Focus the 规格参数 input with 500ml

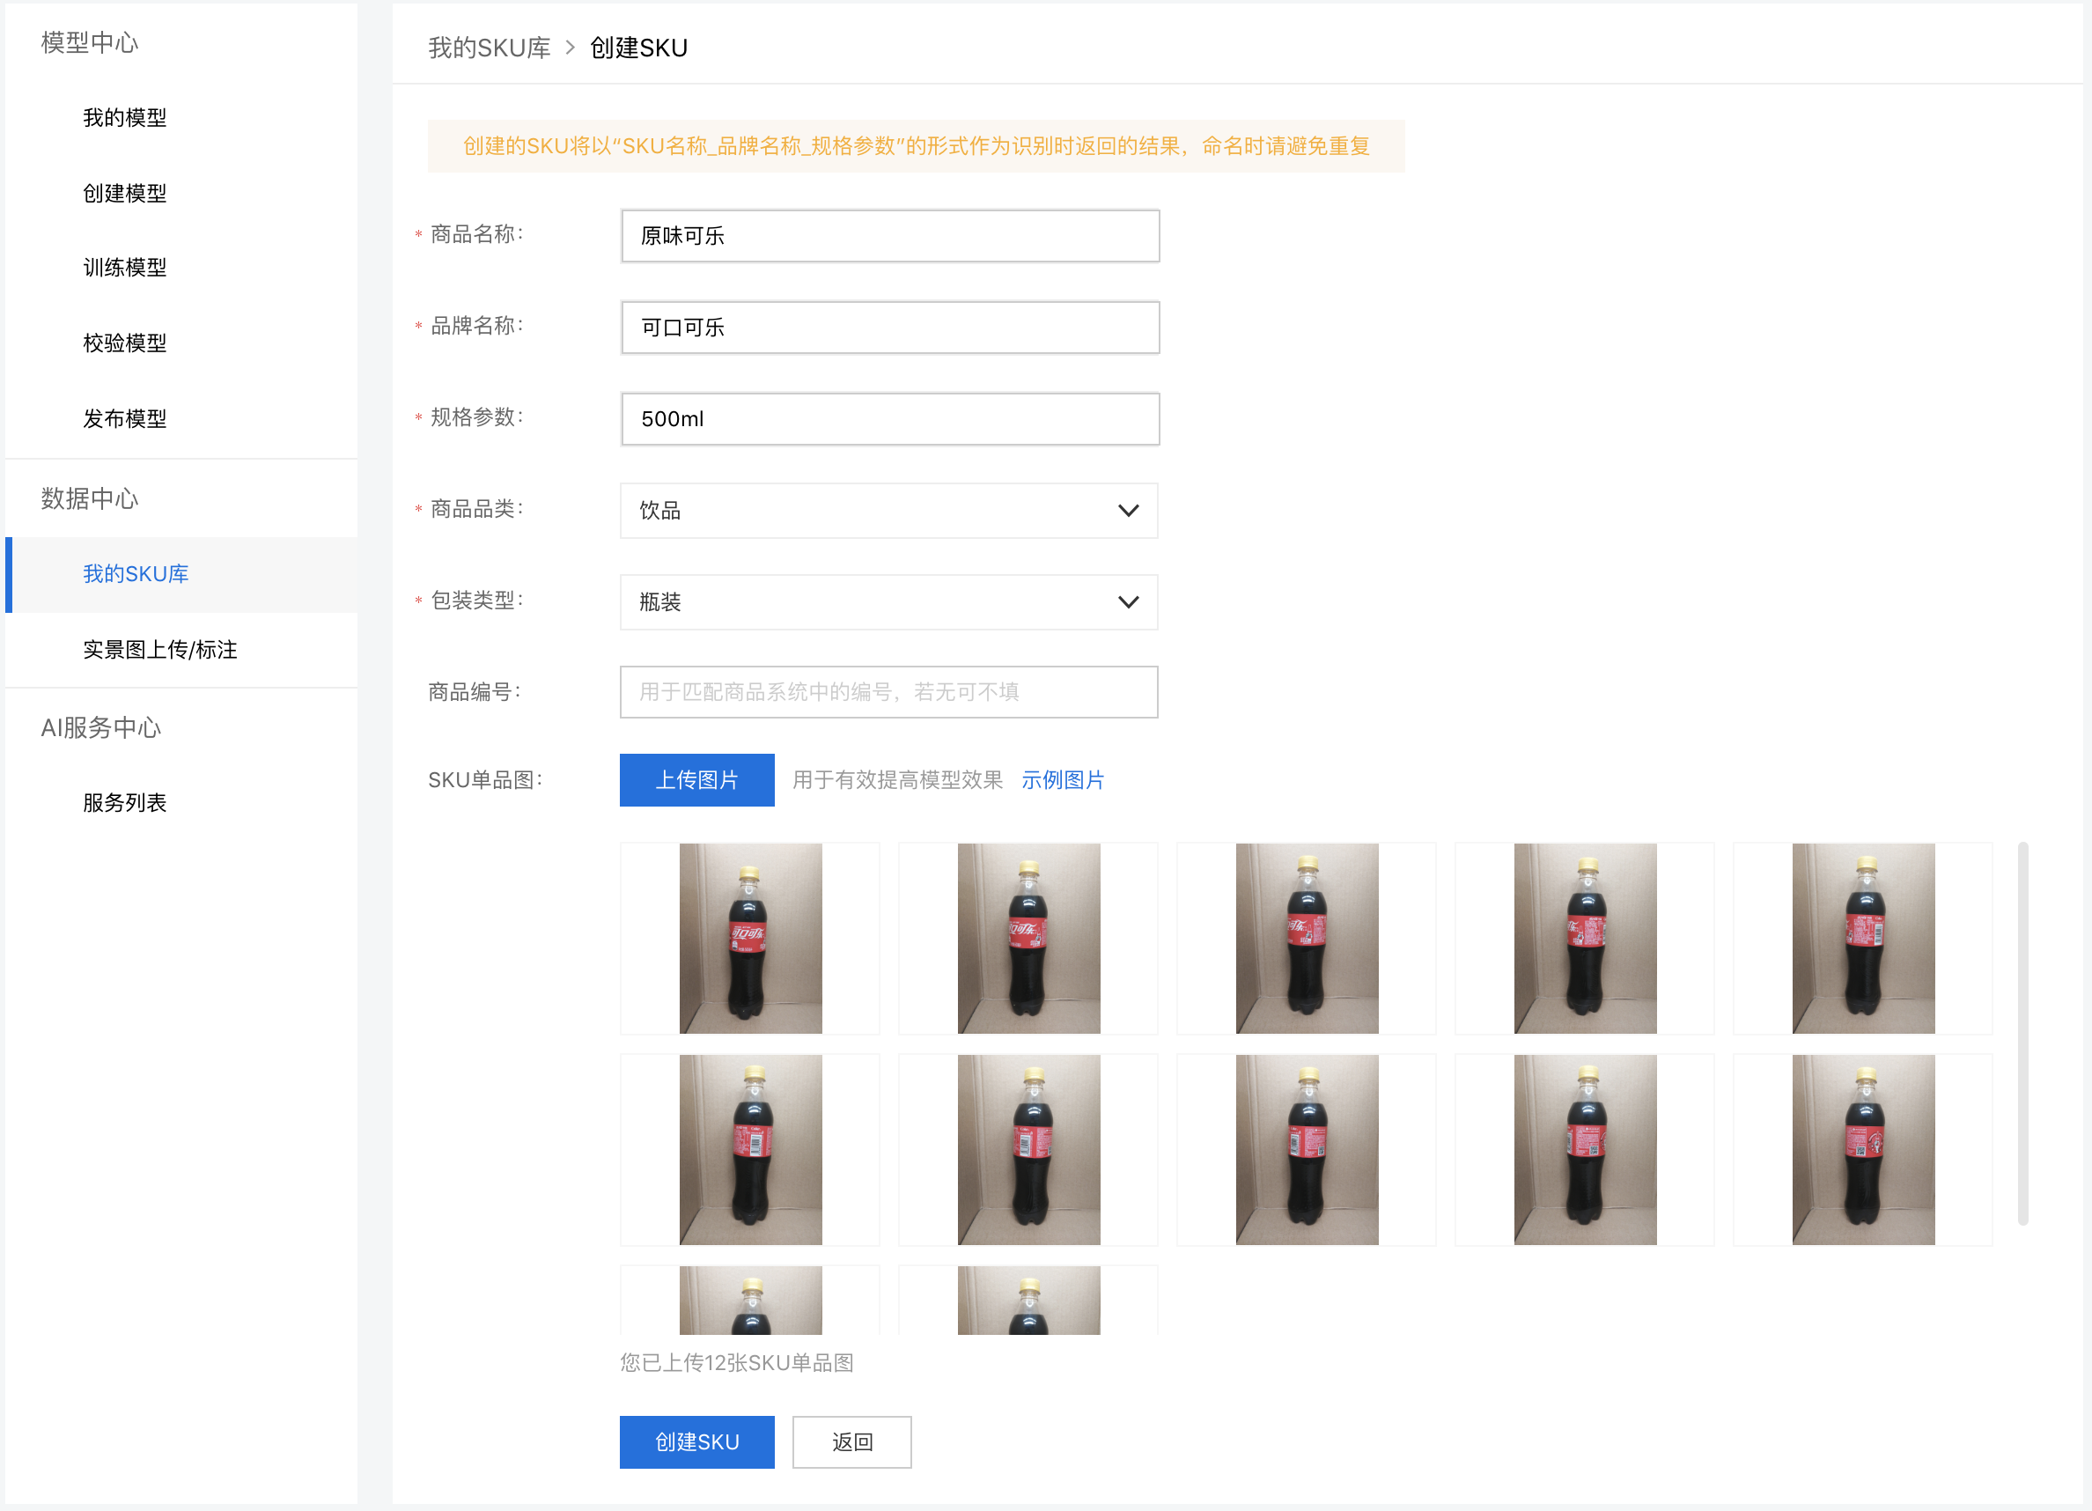(889, 419)
